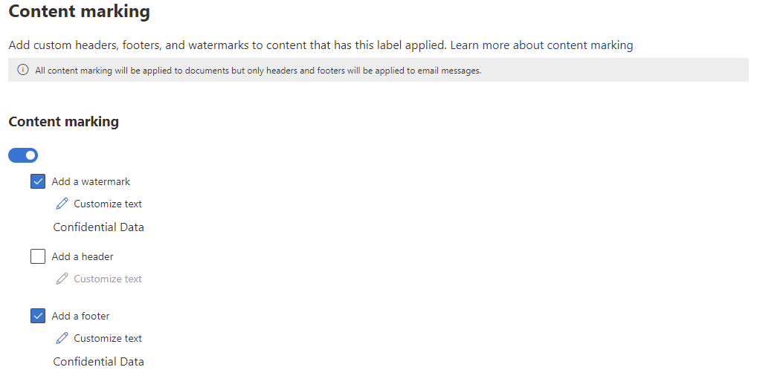Viewport: 757px width, 373px height.
Task: Click the pencil icon under Add a footer
Action: (x=62, y=338)
